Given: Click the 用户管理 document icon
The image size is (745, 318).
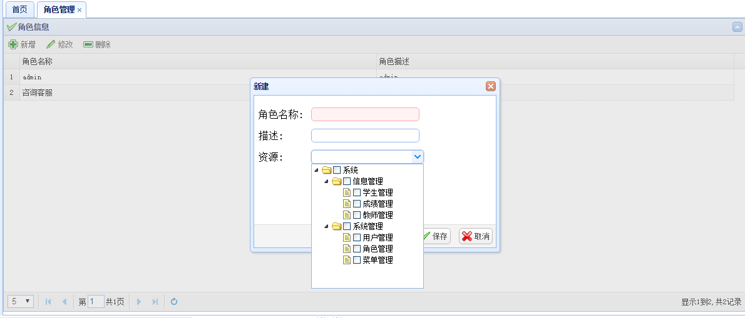Looking at the screenshot, I should tap(347, 237).
